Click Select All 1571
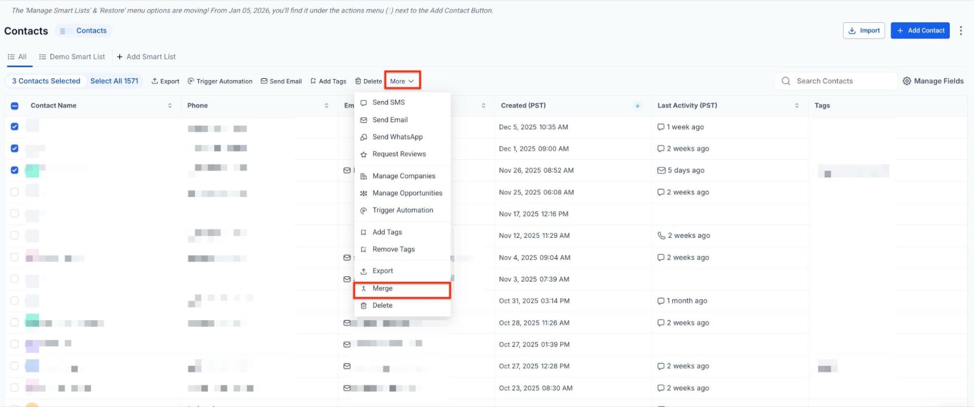This screenshot has height=407, width=974. pyautogui.click(x=115, y=81)
